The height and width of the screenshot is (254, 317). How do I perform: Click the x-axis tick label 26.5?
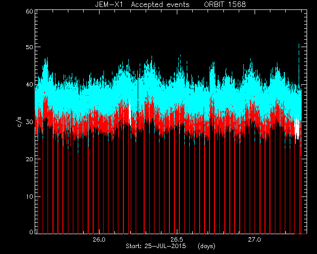coord(177,240)
